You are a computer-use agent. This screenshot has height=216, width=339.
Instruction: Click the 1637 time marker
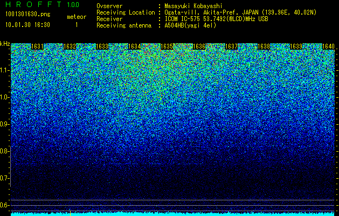pos(231,46)
